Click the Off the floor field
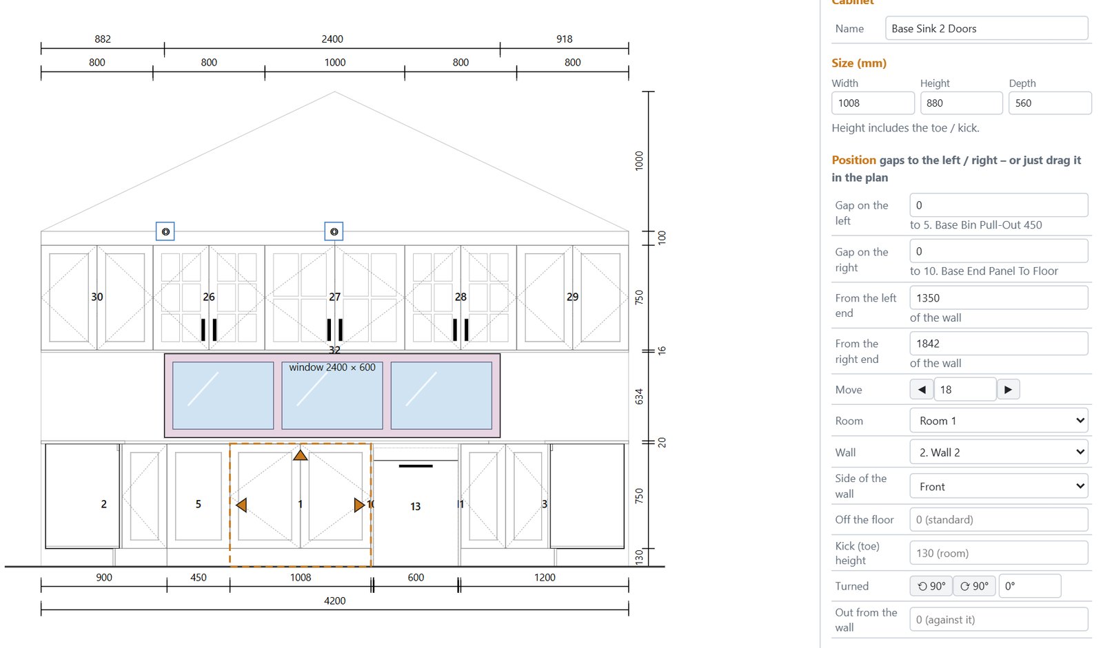 tap(999, 519)
